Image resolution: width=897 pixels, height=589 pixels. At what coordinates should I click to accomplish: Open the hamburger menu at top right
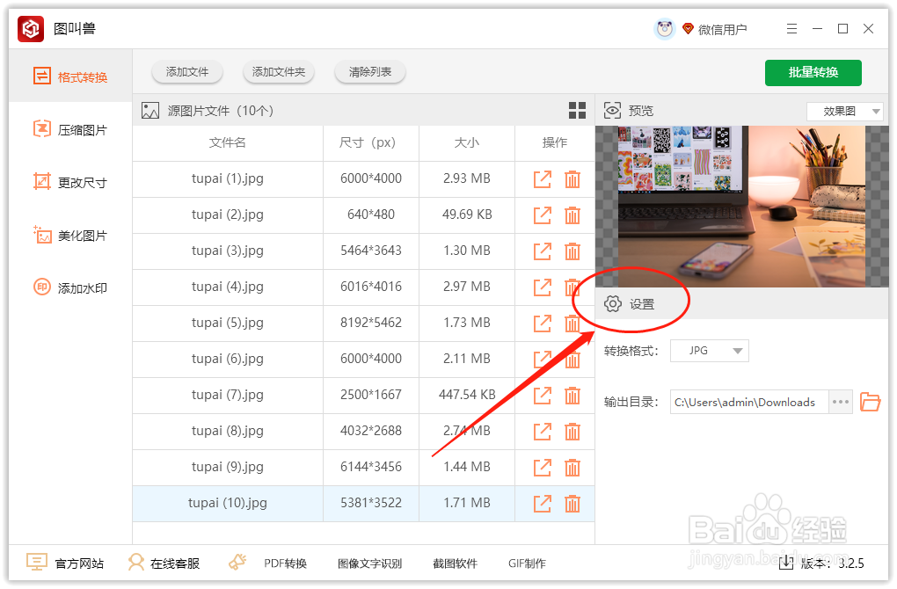pos(791,28)
